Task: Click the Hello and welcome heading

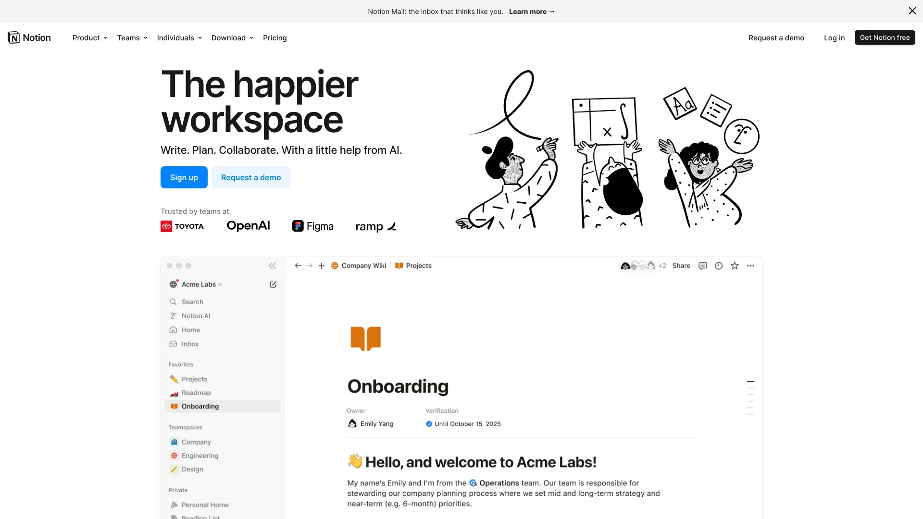Action: tap(472, 462)
